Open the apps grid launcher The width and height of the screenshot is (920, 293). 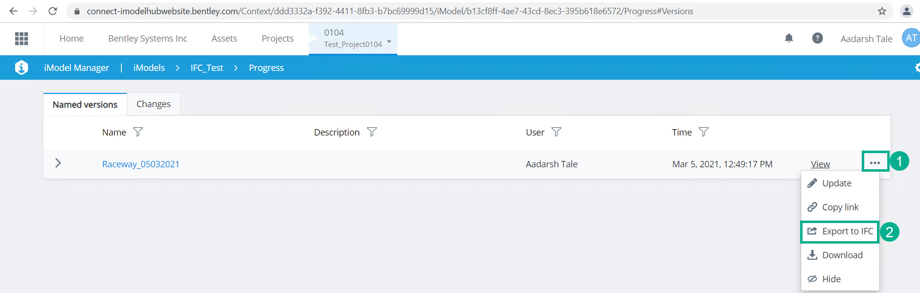[x=22, y=38]
